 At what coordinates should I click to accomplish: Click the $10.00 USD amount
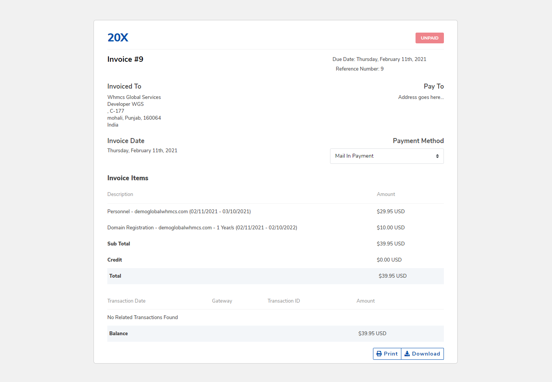pyautogui.click(x=391, y=228)
